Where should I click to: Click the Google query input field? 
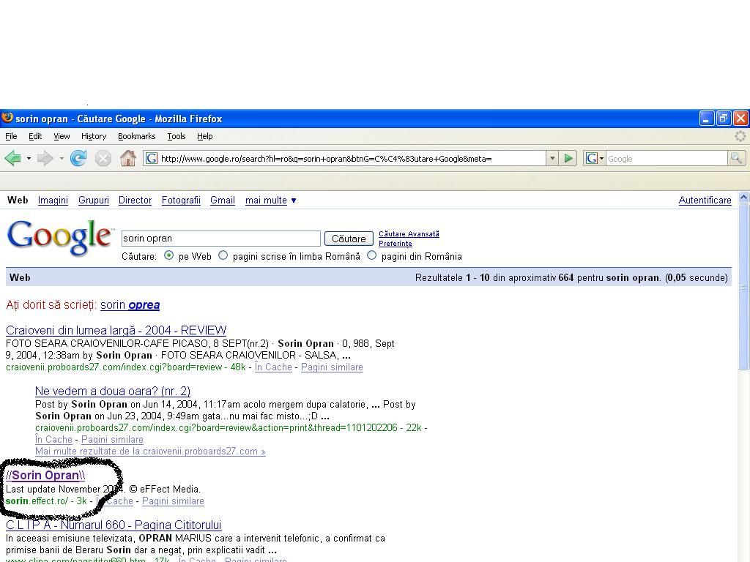tap(220, 239)
